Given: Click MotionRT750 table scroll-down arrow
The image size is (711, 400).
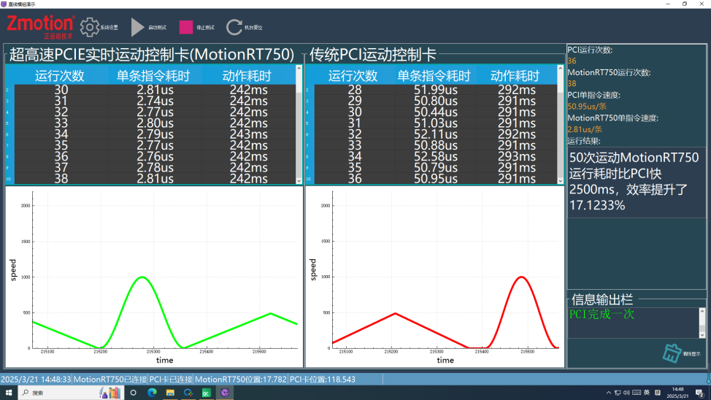Looking at the screenshot, I should click(x=299, y=180).
